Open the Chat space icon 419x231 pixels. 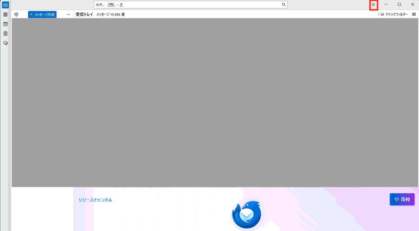[5, 43]
